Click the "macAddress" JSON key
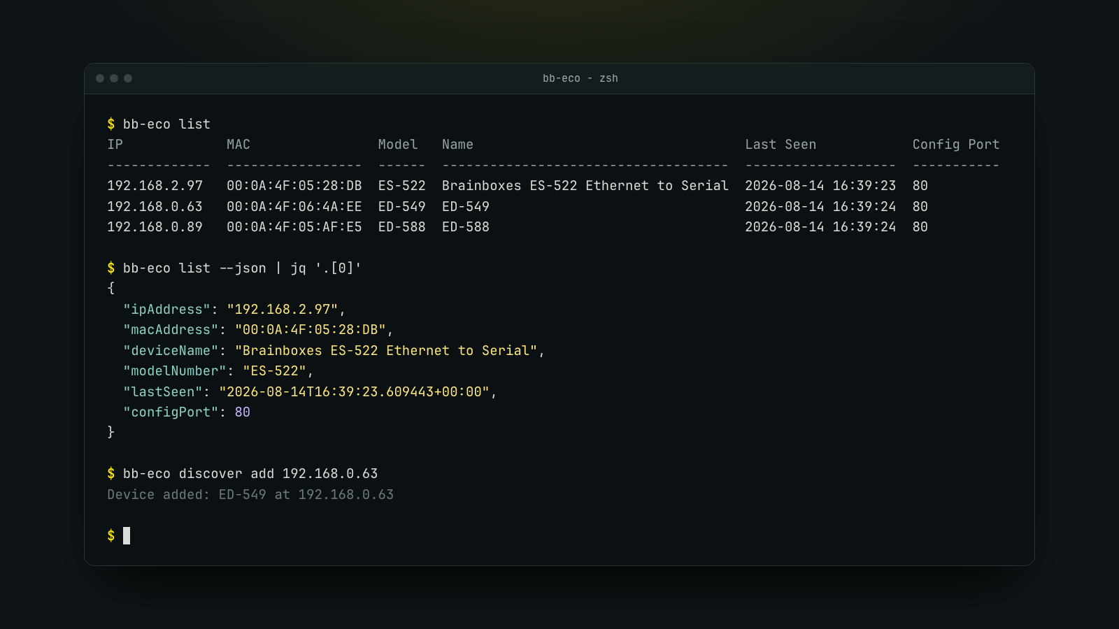Viewport: 1119px width, 629px height. pyautogui.click(x=171, y=330)
